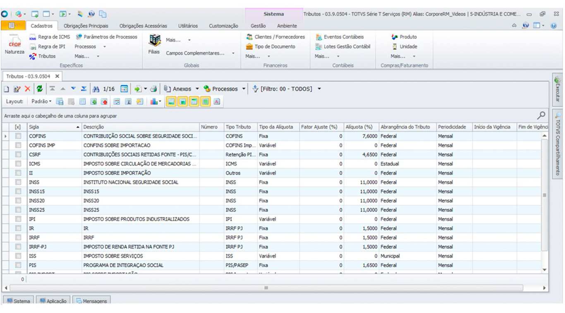Expand the Filtro: 00 - TODOS dropdown
Image resolution: width=565 pixels, height=313 pixels.
pos(319,89)
